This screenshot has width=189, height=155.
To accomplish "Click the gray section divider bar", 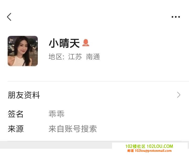I will [56, 145].
